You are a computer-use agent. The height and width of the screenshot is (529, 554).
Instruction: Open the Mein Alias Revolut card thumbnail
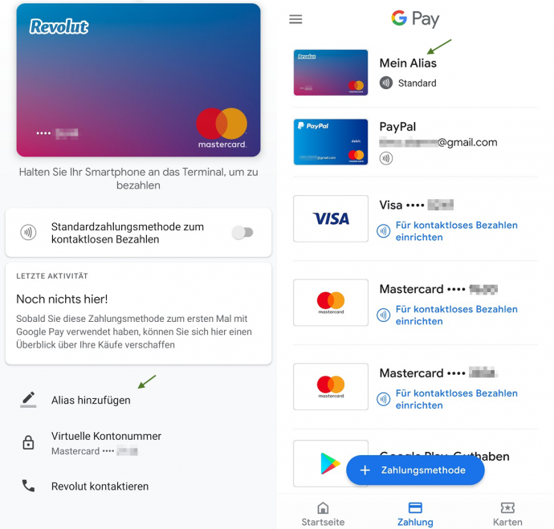pyautogui.click(x=330, y=72)
